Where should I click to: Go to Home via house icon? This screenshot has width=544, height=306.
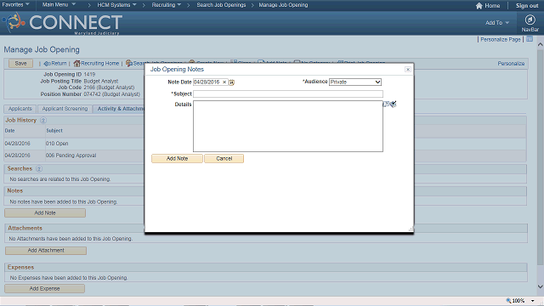coord(479,6)
